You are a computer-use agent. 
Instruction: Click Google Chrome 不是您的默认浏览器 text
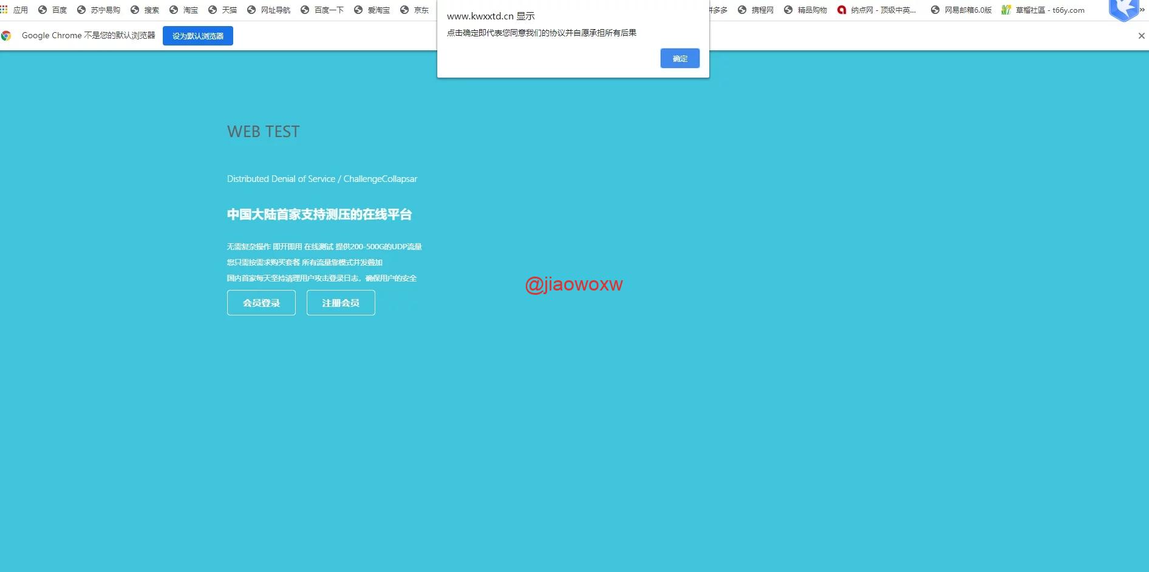[89, 36]
